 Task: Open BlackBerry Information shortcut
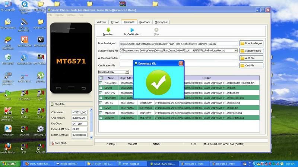point(8,79)
